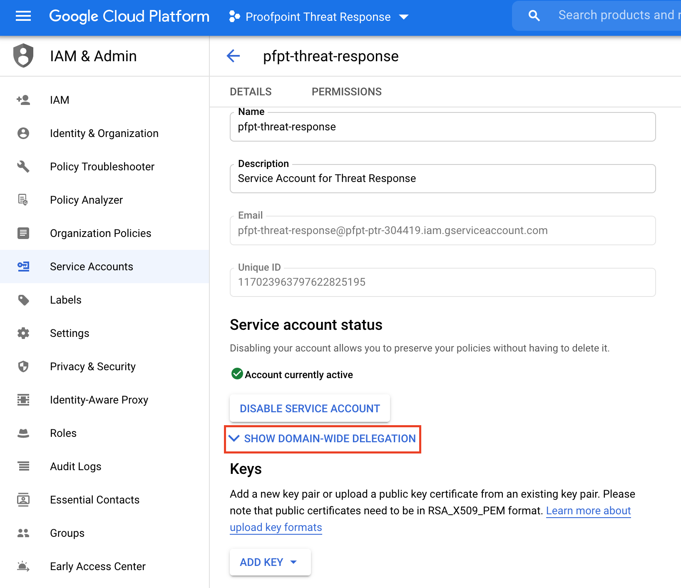
Task: Click Disable Service Account button
Action: pos(310,409)
